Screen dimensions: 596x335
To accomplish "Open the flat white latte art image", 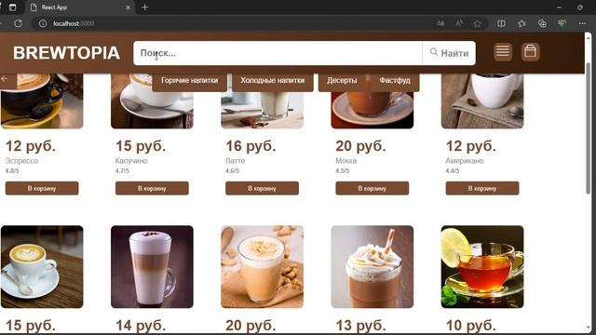I will (x=42, y=267).
